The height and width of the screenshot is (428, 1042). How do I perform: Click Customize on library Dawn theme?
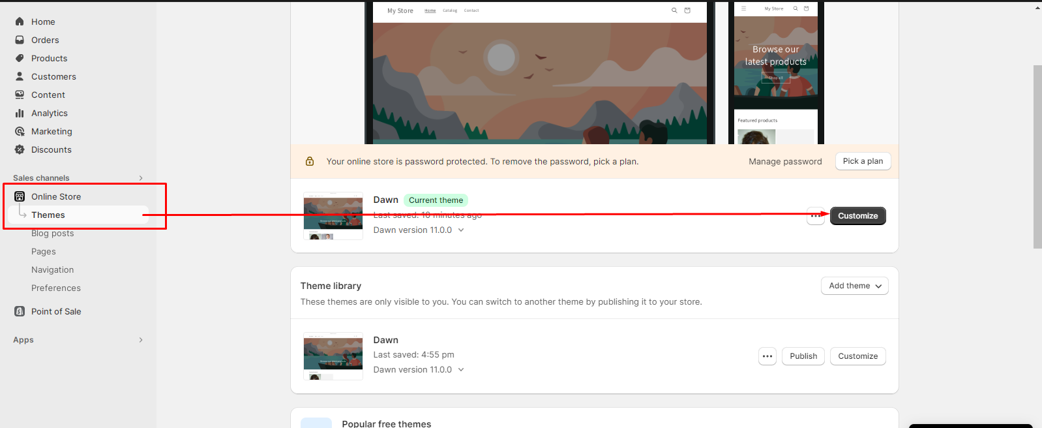(858, 356)
